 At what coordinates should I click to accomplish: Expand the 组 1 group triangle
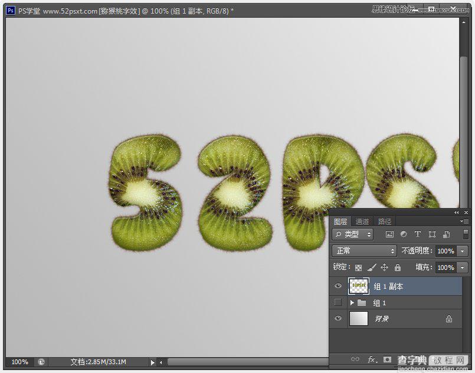click(x=352, y=302)
